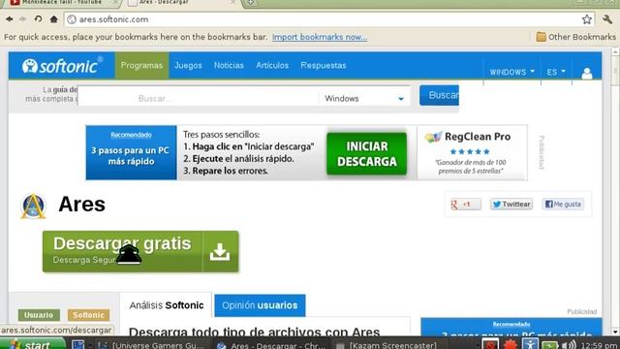Viewport: 620px width, 349px height.
Task: Click the blue Buscar button
Action: click(439, 95)
